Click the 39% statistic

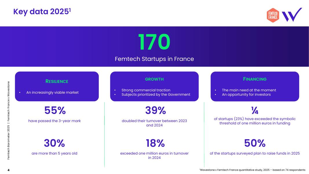tap(155, 110)
